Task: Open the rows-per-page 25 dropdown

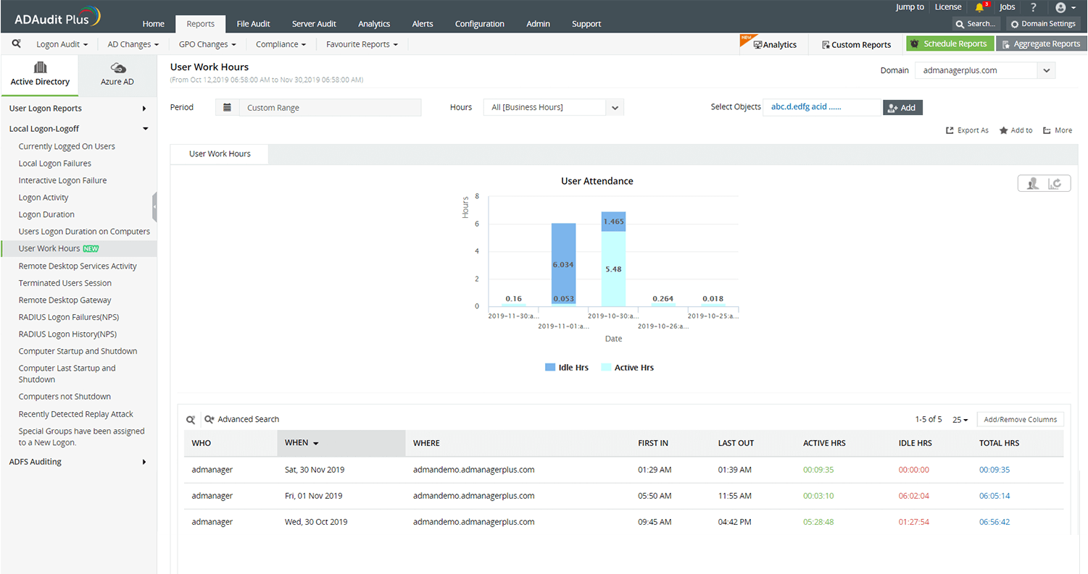Action: point(960,419)
